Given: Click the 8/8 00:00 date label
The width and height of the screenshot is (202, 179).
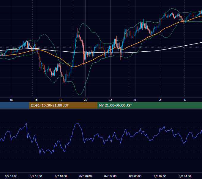Looking at the screenshot, I should [x=135, y=176].
